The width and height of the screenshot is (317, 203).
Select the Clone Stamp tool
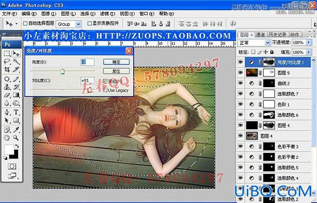click(x=7, y=87)
